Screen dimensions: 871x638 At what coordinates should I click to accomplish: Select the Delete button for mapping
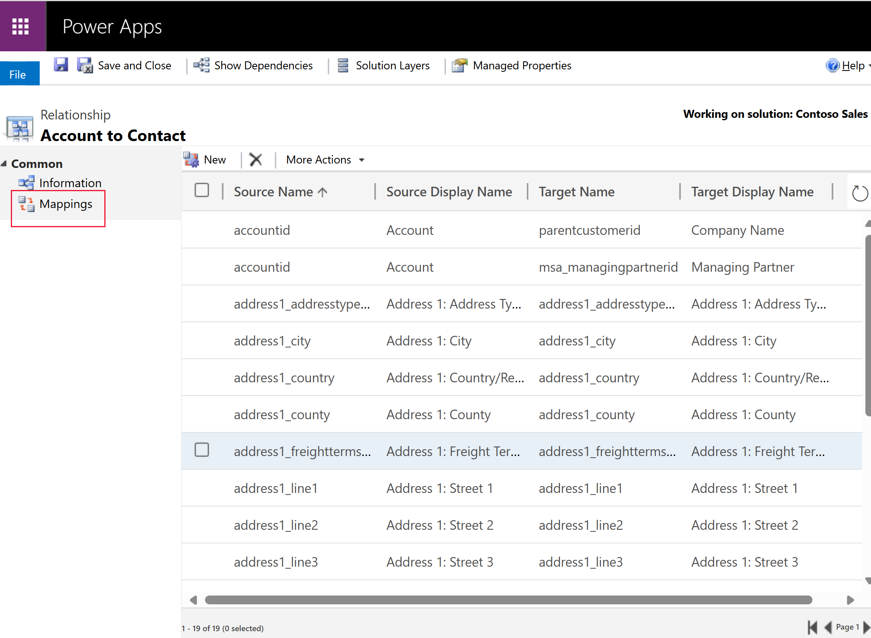(257, 159)
